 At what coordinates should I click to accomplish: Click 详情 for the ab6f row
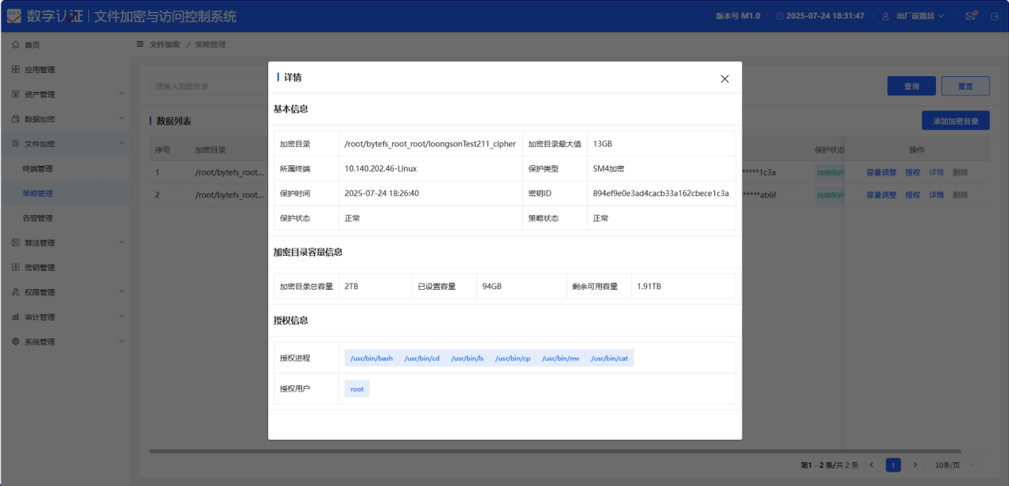[937, 195]
